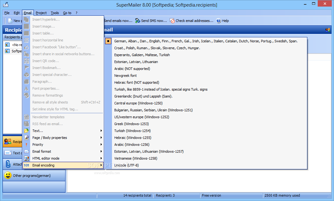Click the Remove formattings icon

click(26, 95)
